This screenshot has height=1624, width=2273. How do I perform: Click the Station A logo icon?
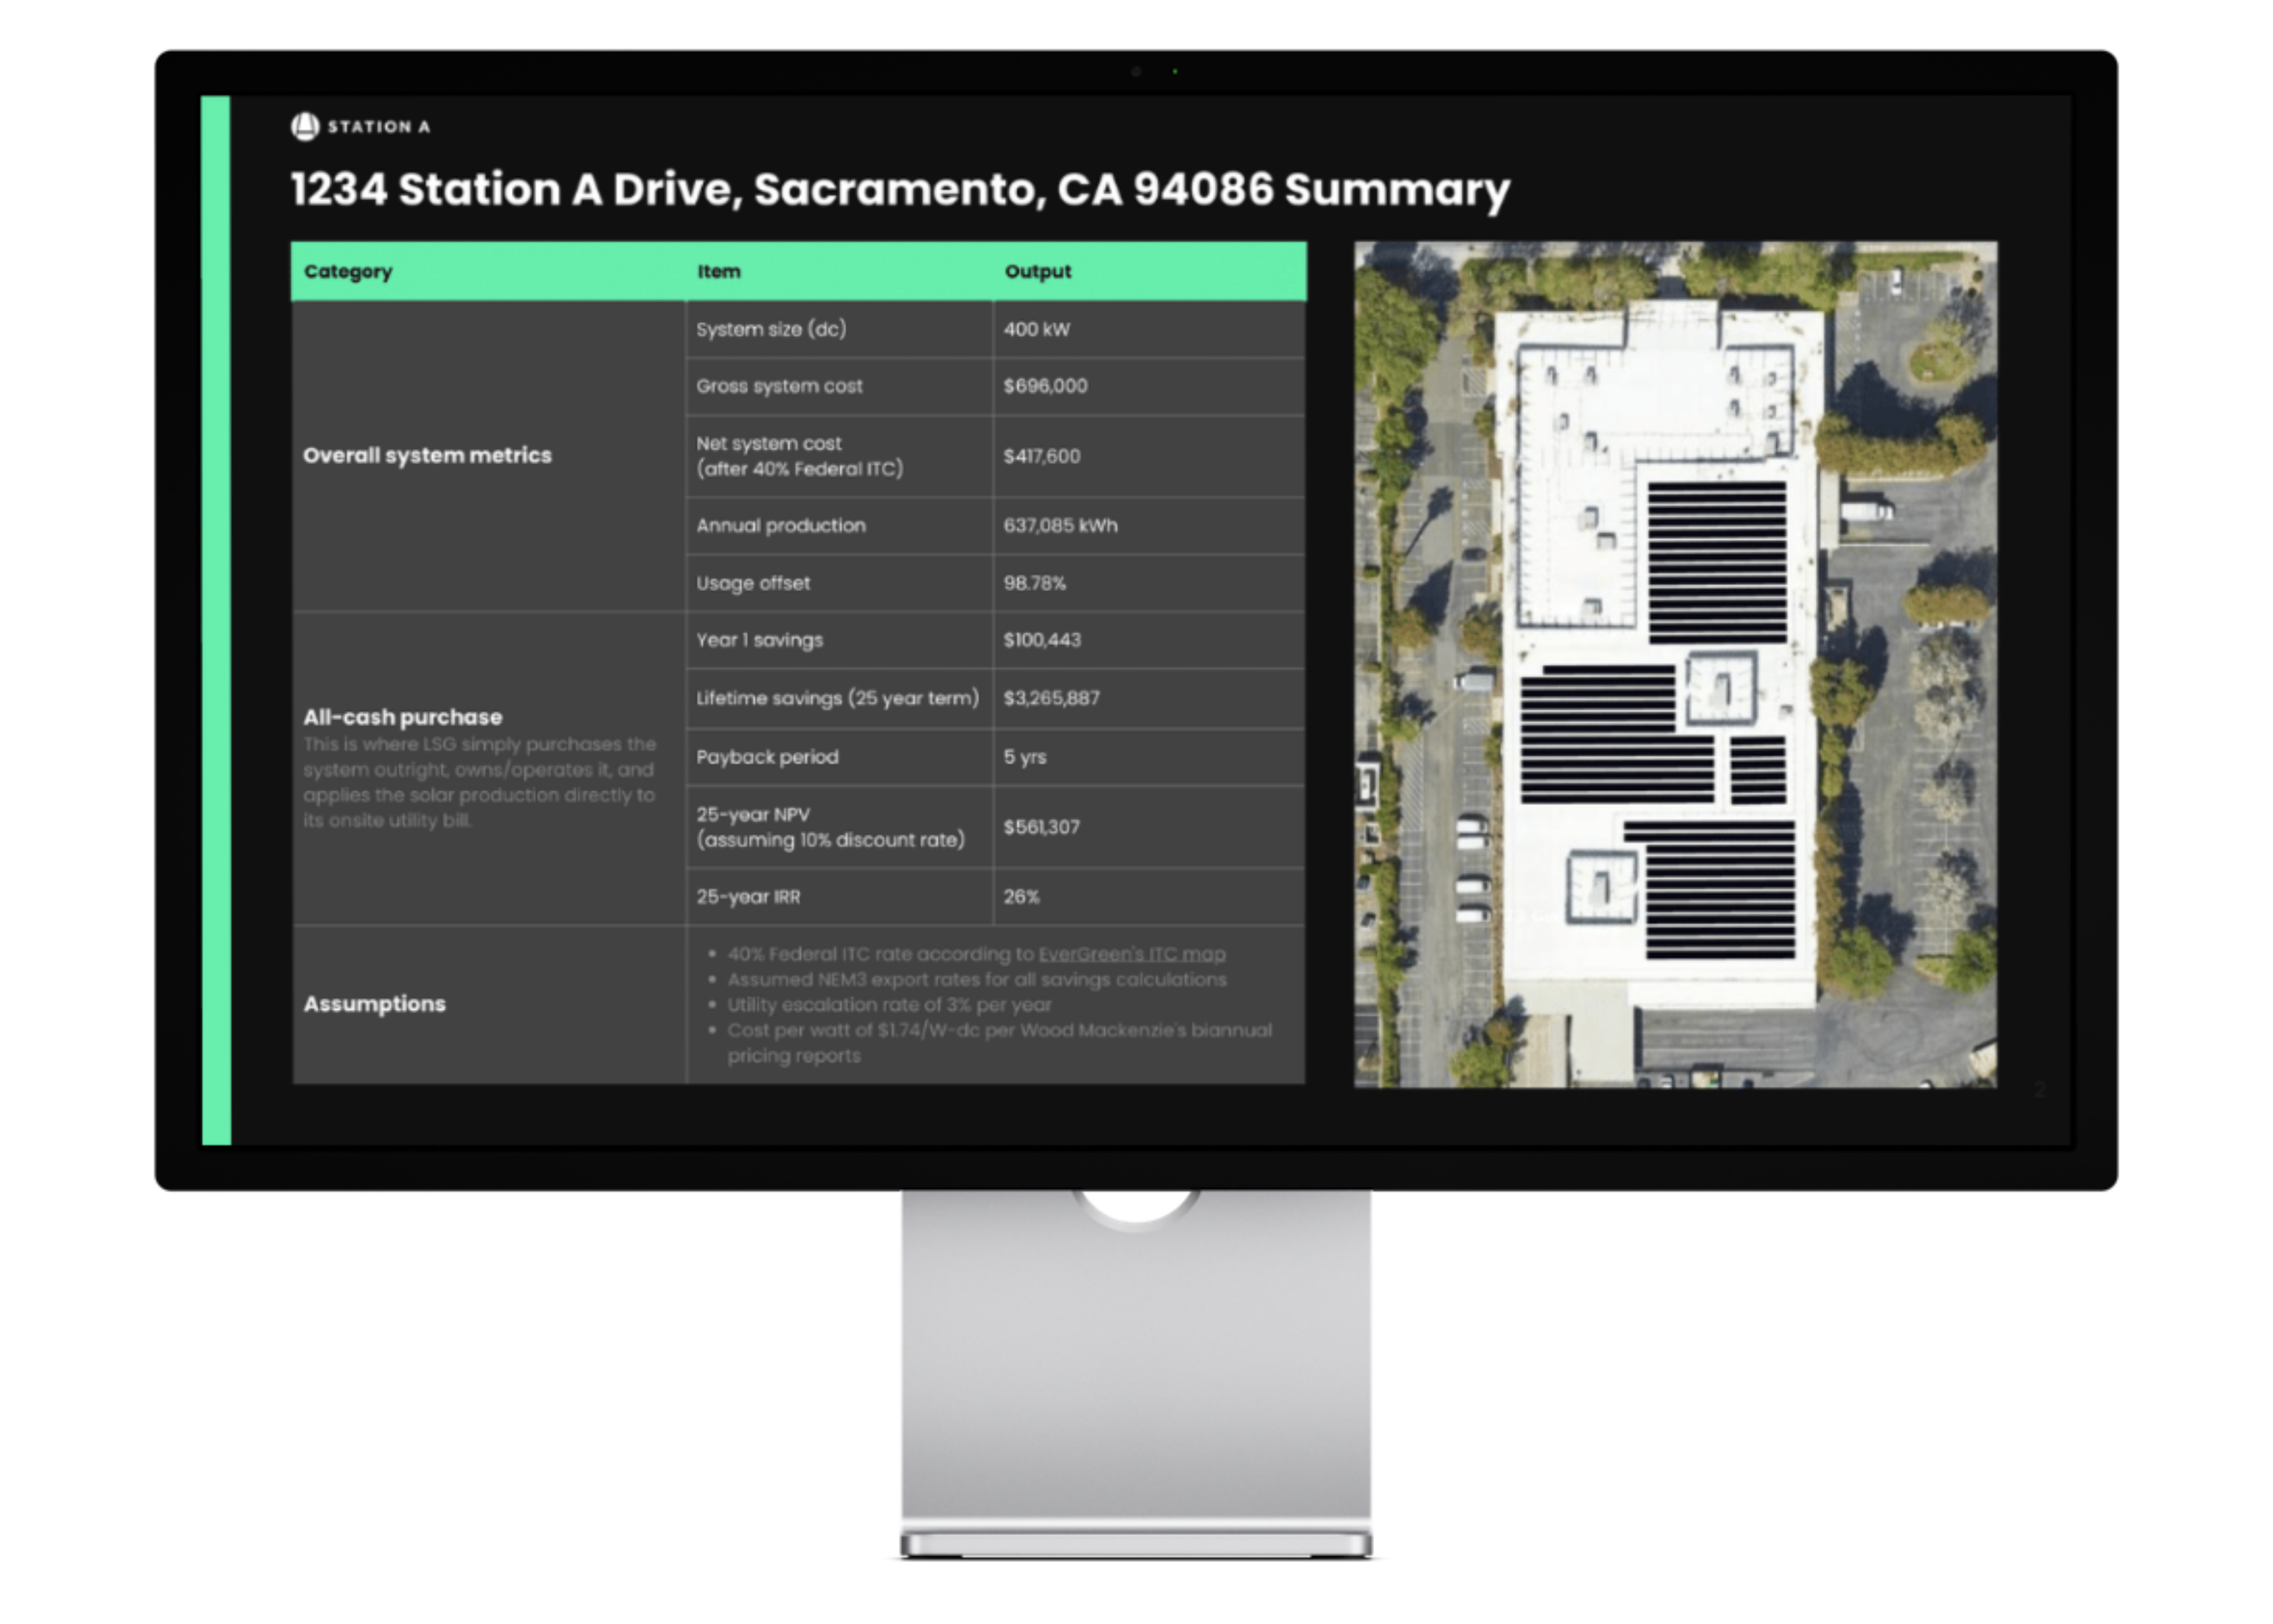pyautogui.click(x=305, y=127)
